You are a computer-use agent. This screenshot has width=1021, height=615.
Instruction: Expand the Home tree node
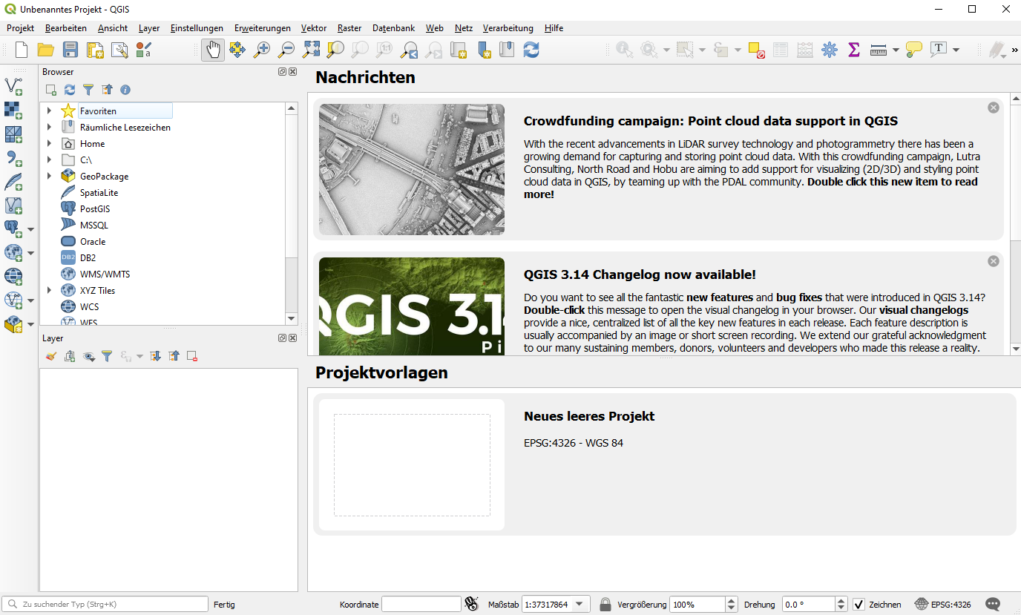pyautogui.click(x=49, y=143)
